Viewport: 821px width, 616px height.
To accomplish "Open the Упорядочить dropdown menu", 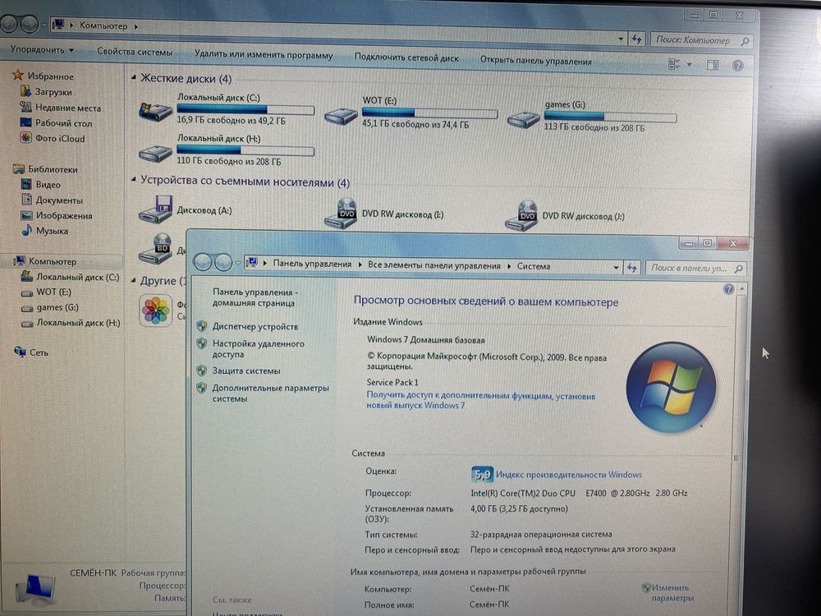I will point(42,50).
